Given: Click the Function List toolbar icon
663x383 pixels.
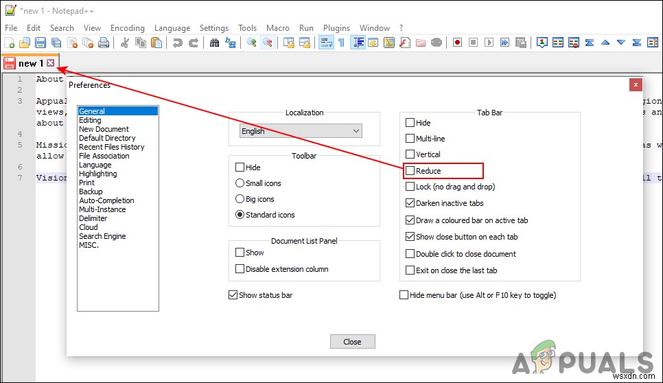Looking at the screenshot, I should tap(405, 43).
